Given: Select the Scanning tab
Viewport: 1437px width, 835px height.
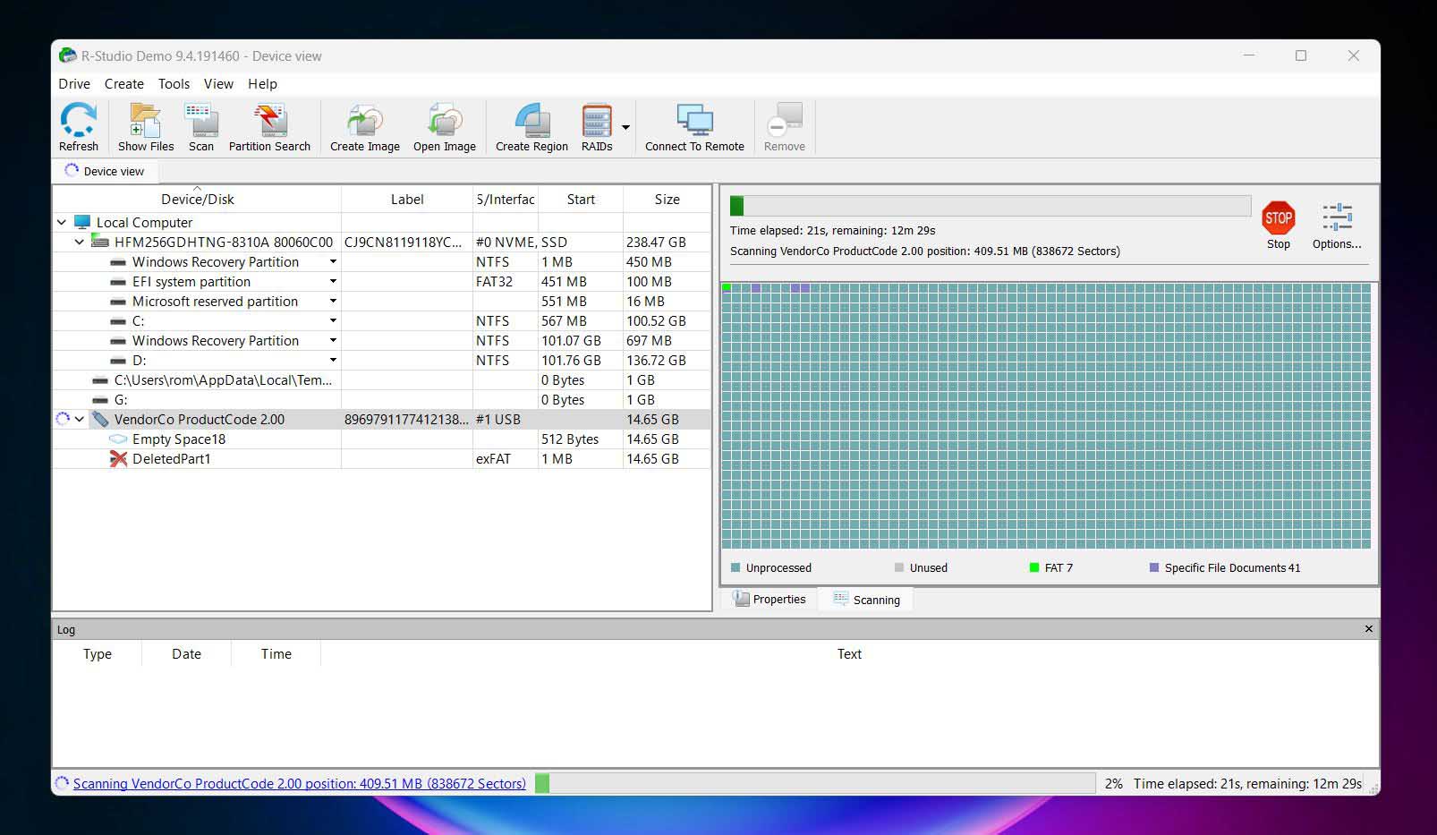Looking at the screenshot, I should (866, 600).
